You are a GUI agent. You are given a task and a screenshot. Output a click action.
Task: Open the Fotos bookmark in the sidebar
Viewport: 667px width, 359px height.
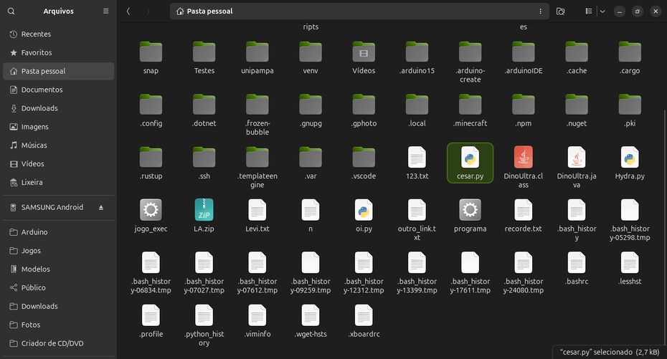(58, 325)
